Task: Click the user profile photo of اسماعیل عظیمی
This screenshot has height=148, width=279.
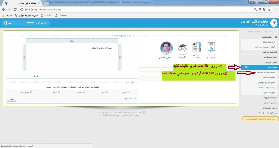Action: (x=166, y=48)
